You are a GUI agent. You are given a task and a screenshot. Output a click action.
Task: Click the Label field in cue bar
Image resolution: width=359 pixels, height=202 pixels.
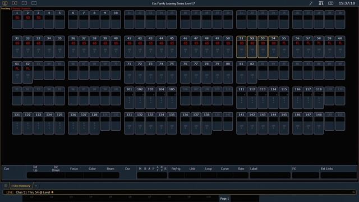coord(270,175)
